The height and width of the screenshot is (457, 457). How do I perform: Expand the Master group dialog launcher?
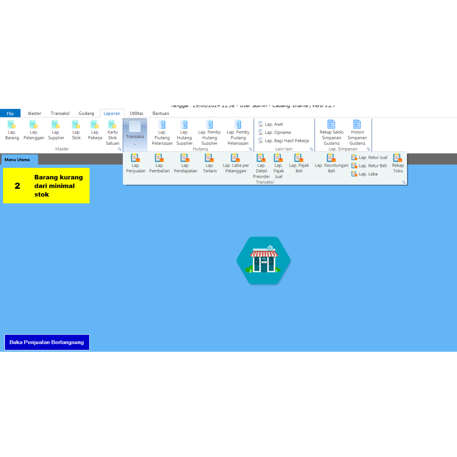click(120, 149)
